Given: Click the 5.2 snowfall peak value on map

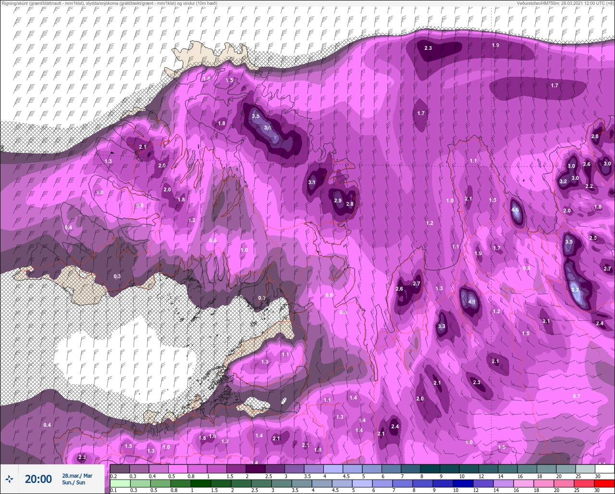Looking at the screenshot, I should 576,289.
